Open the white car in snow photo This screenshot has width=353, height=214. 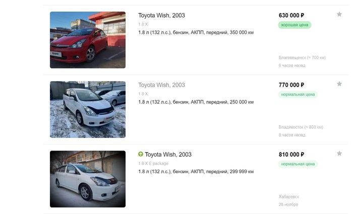click(88, 109)
